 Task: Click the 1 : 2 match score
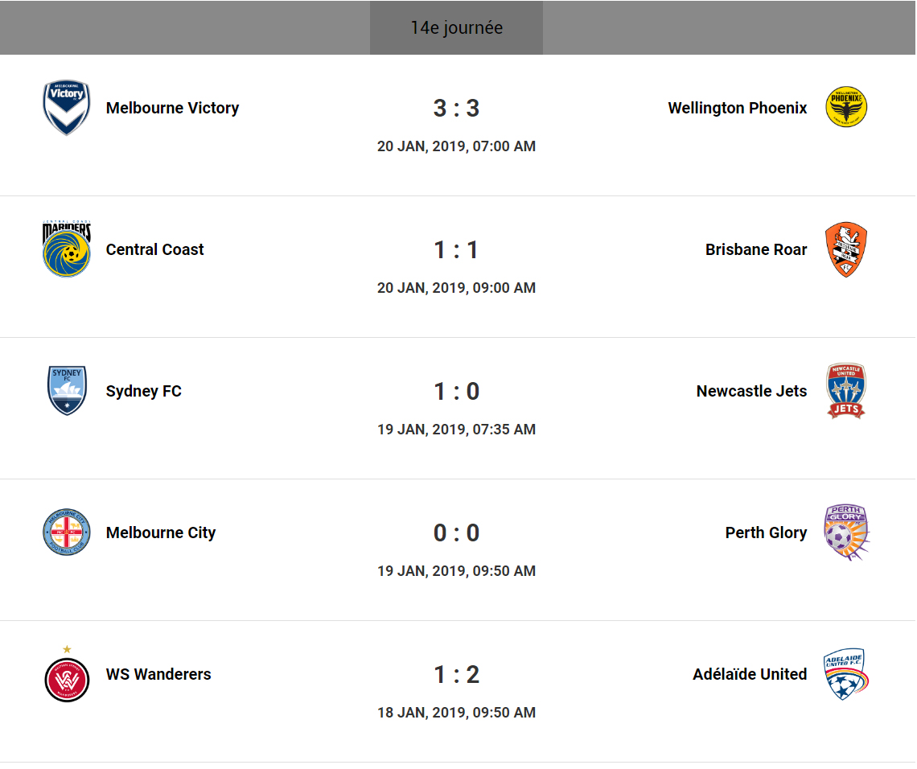coord(456,674)
